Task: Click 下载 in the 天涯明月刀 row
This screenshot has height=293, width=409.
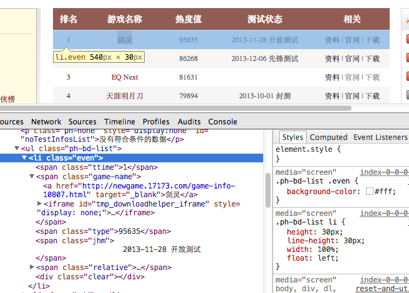Action: click(372, 96)
